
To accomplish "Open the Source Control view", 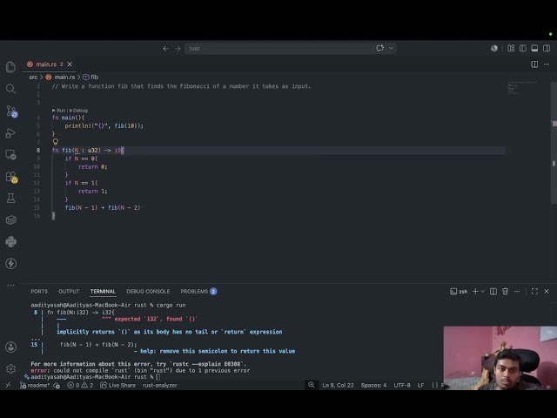I will coord(11,111).
